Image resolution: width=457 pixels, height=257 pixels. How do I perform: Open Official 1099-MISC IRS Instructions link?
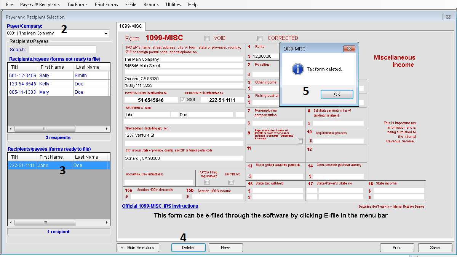tap(160, 206)
